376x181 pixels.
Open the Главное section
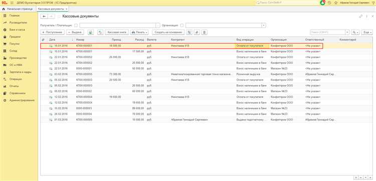[x=15, y=16]
